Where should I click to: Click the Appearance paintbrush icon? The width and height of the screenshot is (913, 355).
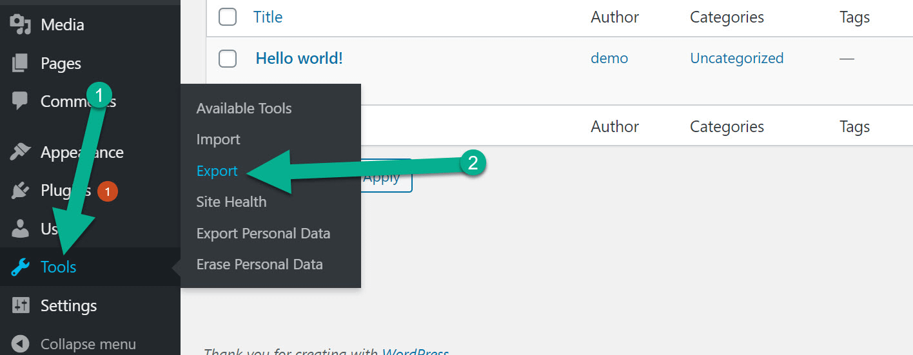click(x=21, y=152)
